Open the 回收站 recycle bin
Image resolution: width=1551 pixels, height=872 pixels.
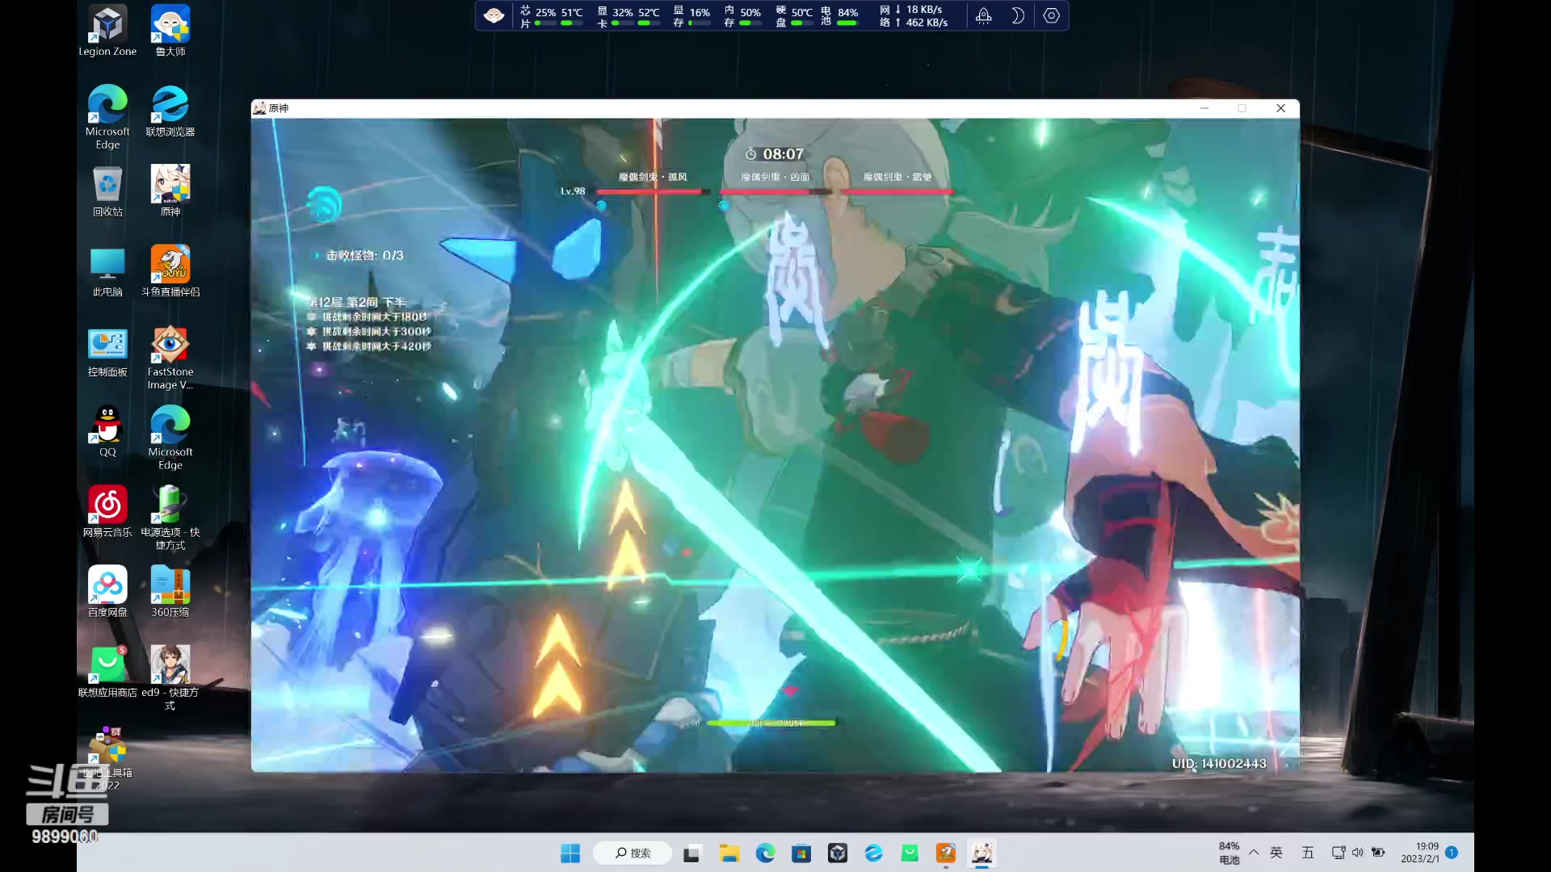click(x=107, y=191)
